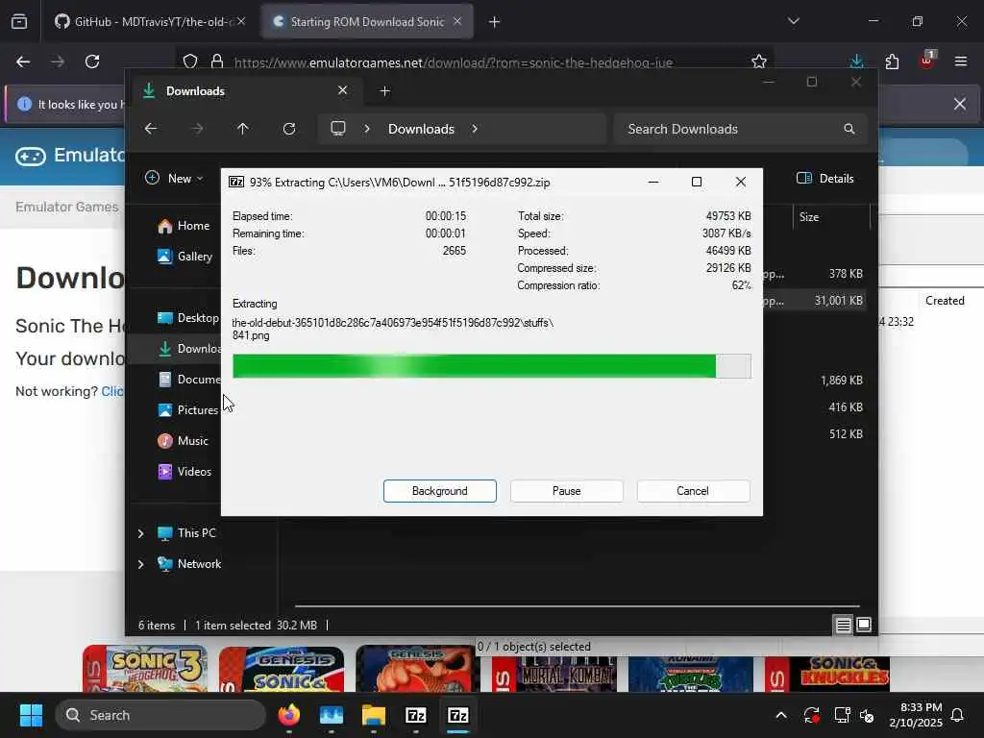Click the taskbar Search box

pyautogui.click(x=160, y=715)
